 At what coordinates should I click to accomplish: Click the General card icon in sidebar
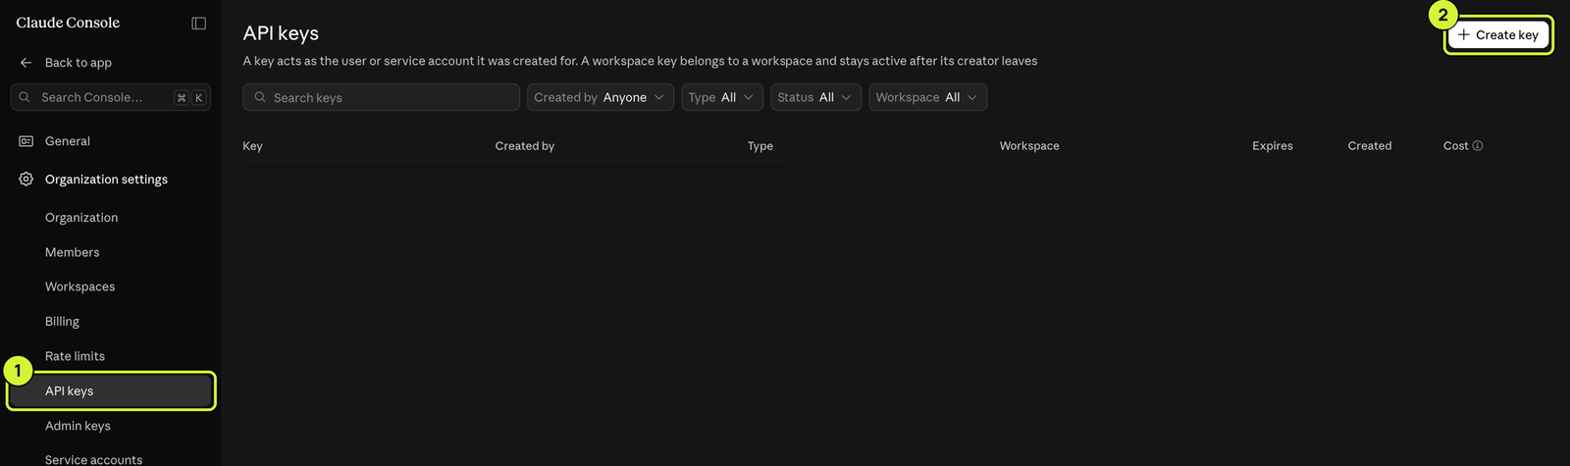tap(26, 141)
